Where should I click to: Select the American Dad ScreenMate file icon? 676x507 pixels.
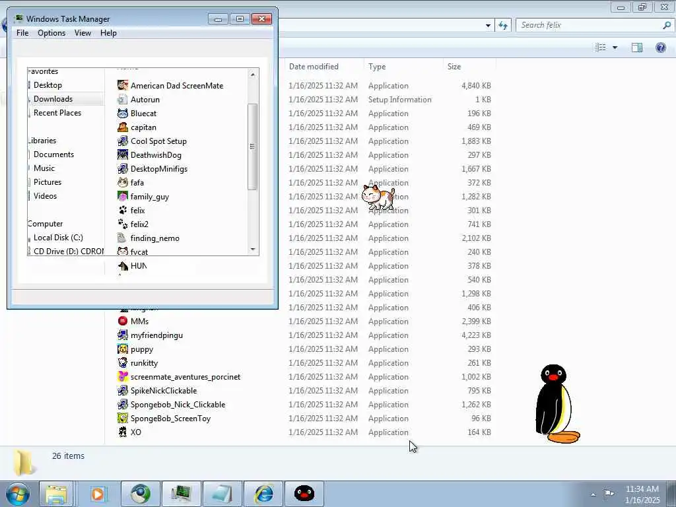pos(123,85)
